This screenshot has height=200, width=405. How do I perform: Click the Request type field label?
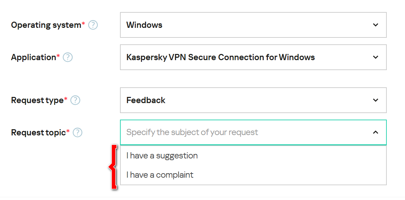coord(37,100)
